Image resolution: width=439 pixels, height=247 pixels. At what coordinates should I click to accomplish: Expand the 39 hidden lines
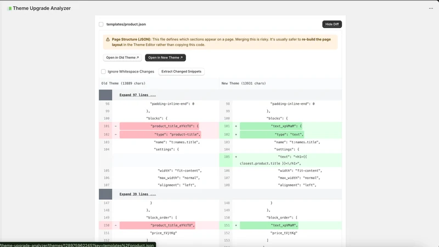(x=138, y=194)
